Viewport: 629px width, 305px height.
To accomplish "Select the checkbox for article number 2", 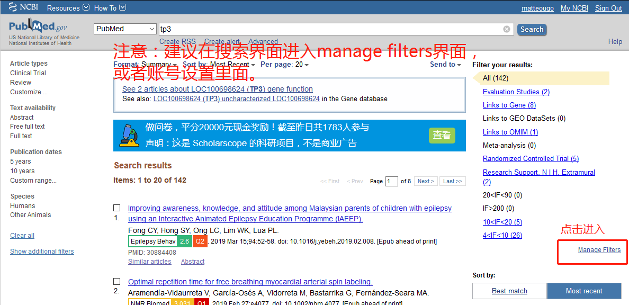I will coord(117,281).
